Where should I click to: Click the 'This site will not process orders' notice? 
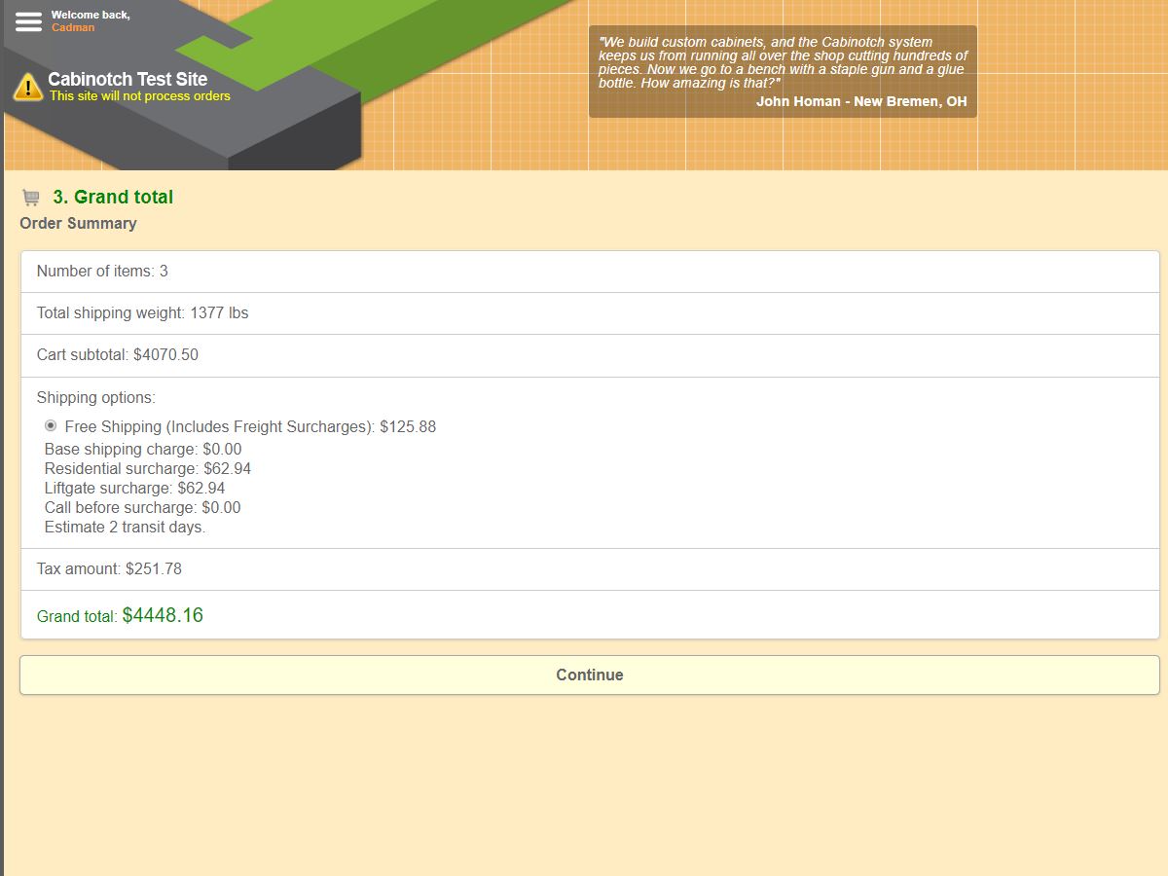[140, 96]
